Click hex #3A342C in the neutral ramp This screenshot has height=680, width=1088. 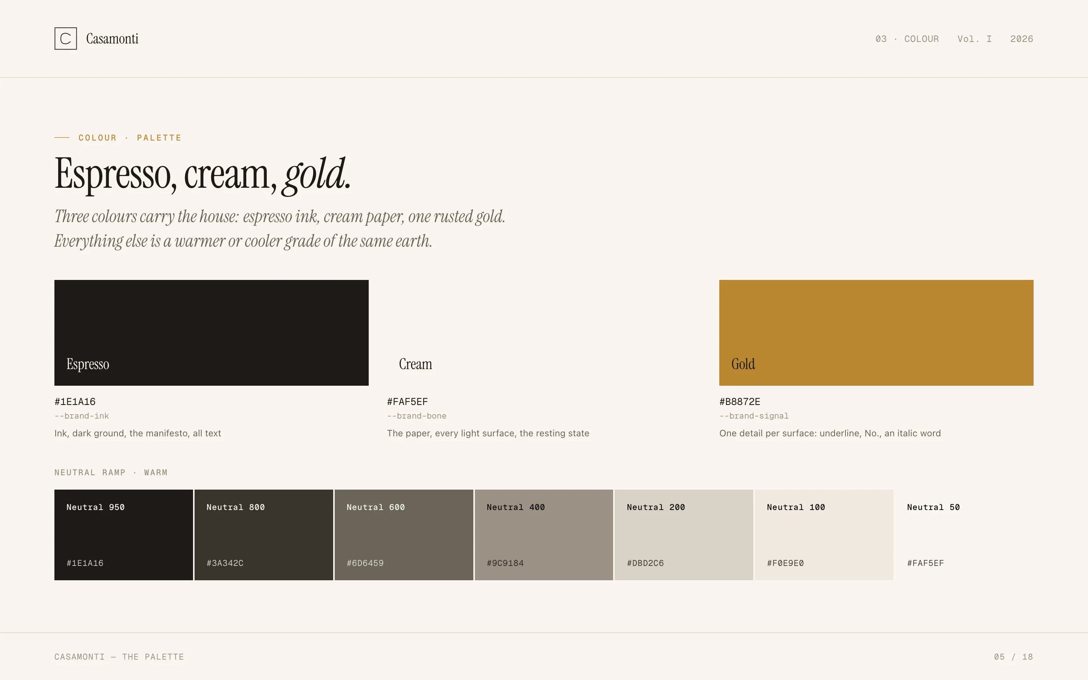coord(225,563)
